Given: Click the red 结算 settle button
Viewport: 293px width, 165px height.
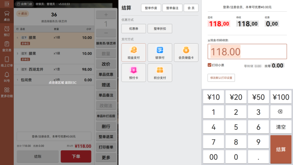Looking at the screenshot, I should 281,149.
